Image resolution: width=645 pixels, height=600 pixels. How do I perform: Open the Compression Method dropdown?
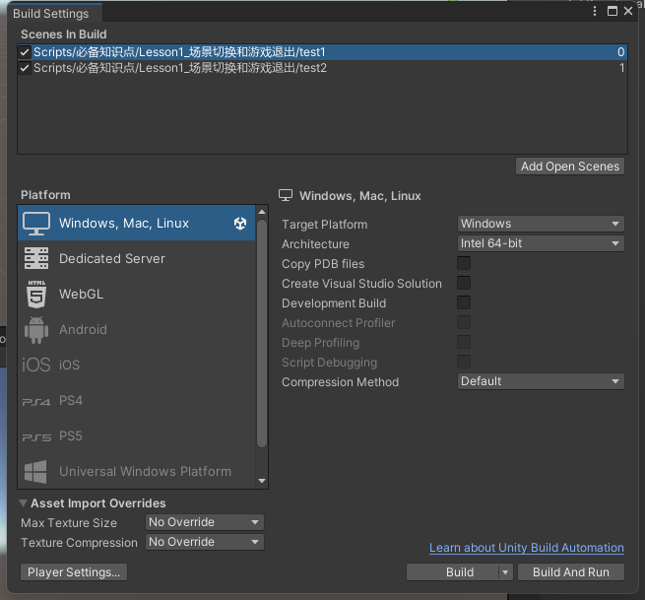[x=541, y=381]
